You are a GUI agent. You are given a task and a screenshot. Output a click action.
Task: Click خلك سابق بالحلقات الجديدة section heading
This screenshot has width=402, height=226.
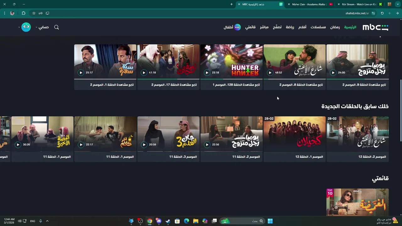[x=355, y=106]
